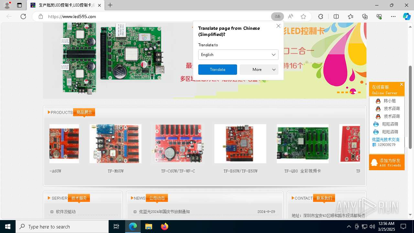Click the TF-M6UW product name link
414x233 pixels.
(x=115, y=171)
